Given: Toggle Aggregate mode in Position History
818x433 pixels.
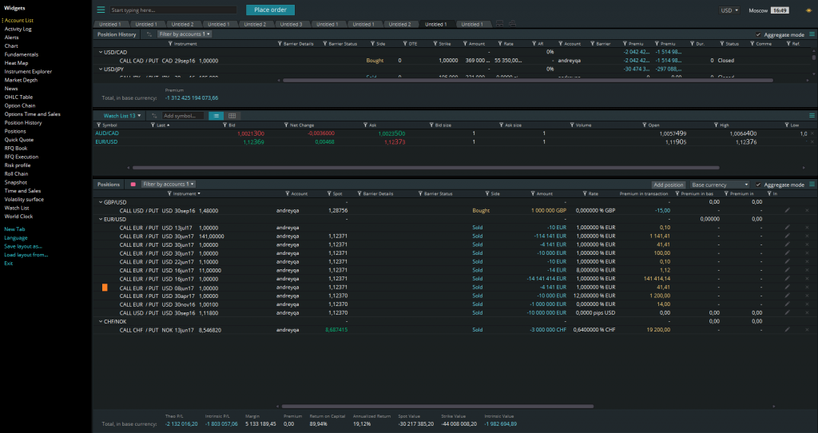Looking at the screenshot, I should point(758,34).
